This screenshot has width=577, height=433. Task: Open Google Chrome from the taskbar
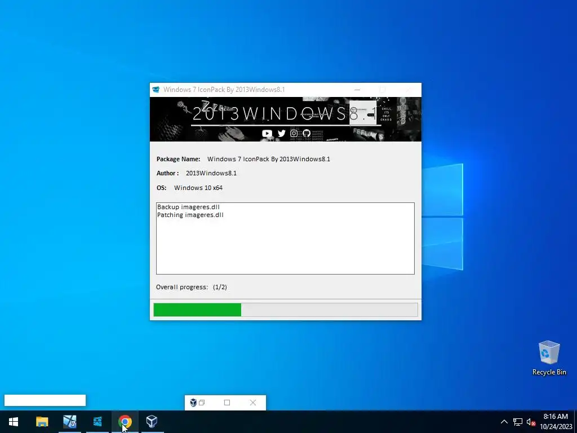click(125, 422)
